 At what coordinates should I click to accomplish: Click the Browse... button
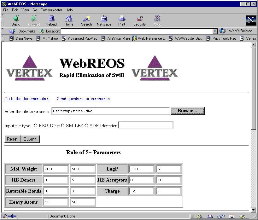188,111
